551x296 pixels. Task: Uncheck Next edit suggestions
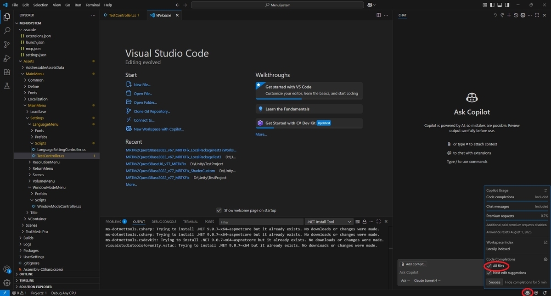pos(489,273)
